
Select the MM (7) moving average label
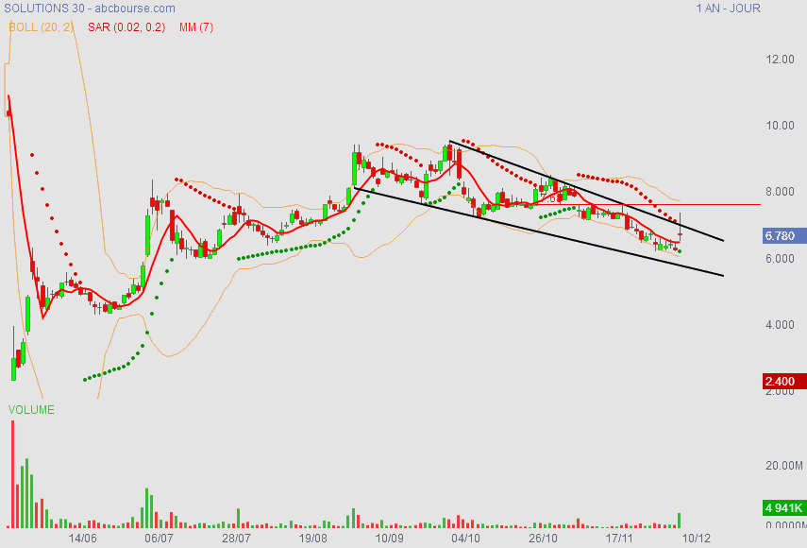pos(196,27)
